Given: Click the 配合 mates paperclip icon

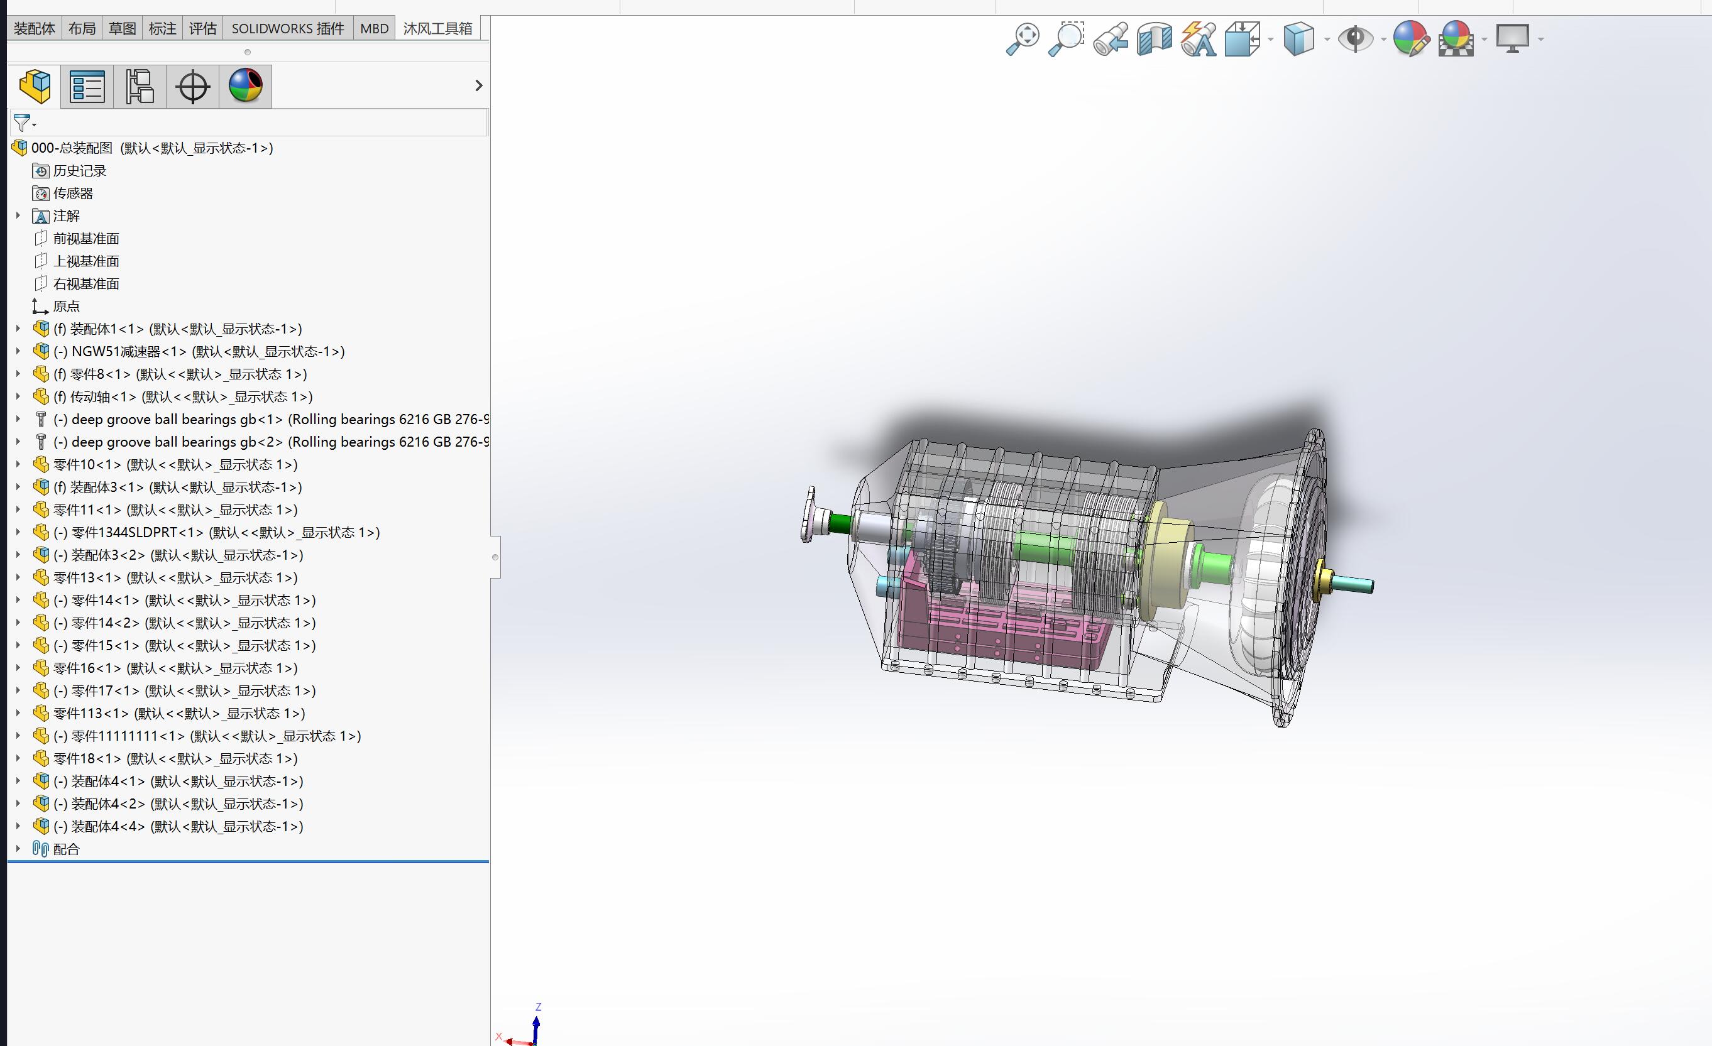Looking at the screenshot, I should [x=41, y=849].
